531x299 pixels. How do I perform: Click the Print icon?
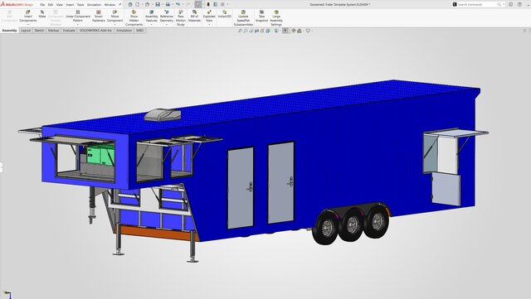pyautogui.click(x=168, y=4)
